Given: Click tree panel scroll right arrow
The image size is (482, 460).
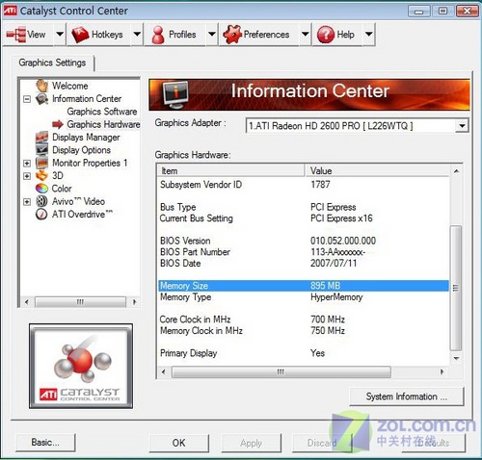Looking at the screenshot, I should (134, 301).
